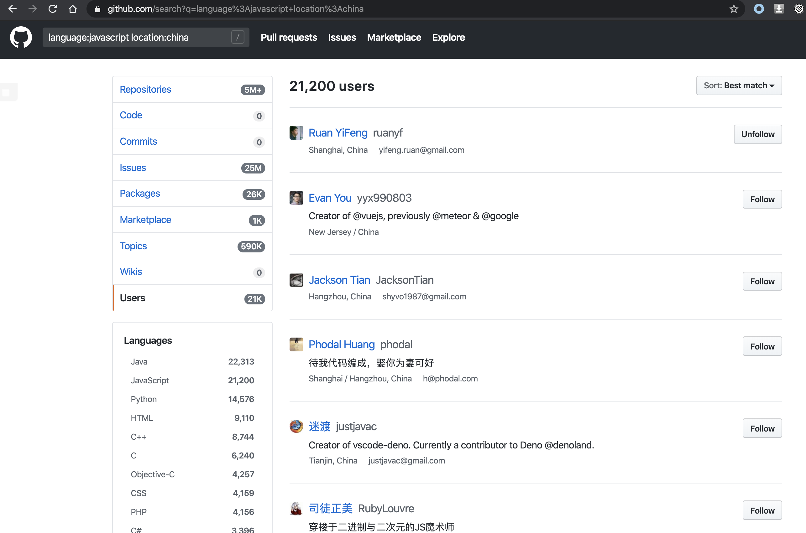
Task: Open the Marketplace header menu item
Action: (394, 37)
